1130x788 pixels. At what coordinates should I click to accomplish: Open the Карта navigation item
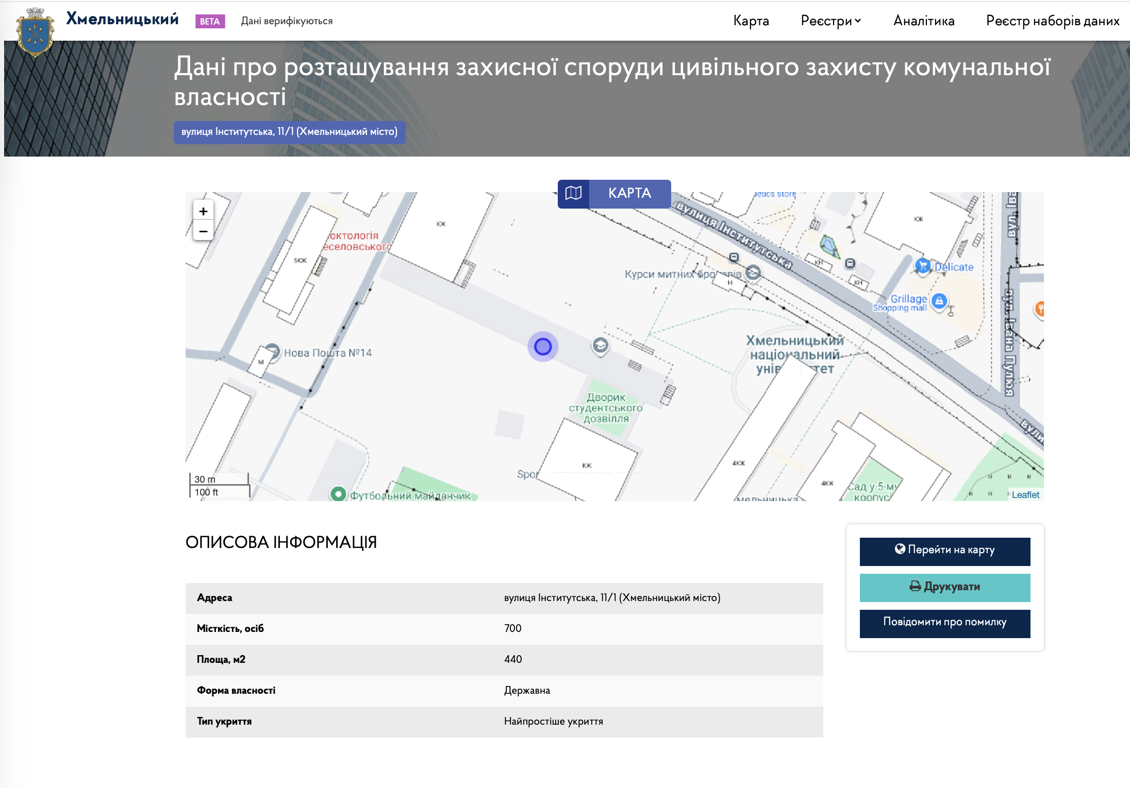751,21
